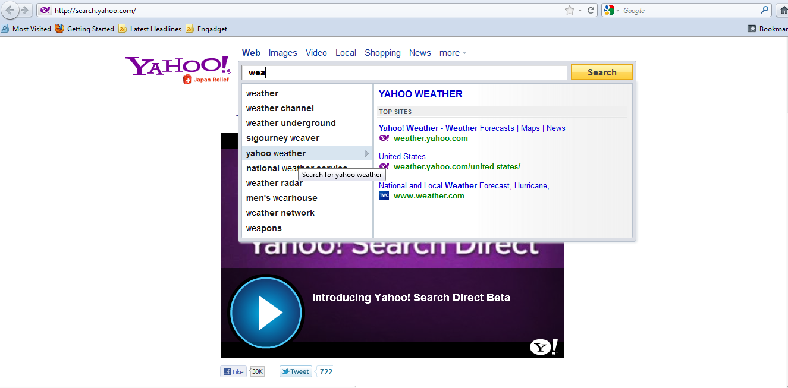Open the www.weather.com URL
This screenshot has width=788, height=388.
click(429, 195)
